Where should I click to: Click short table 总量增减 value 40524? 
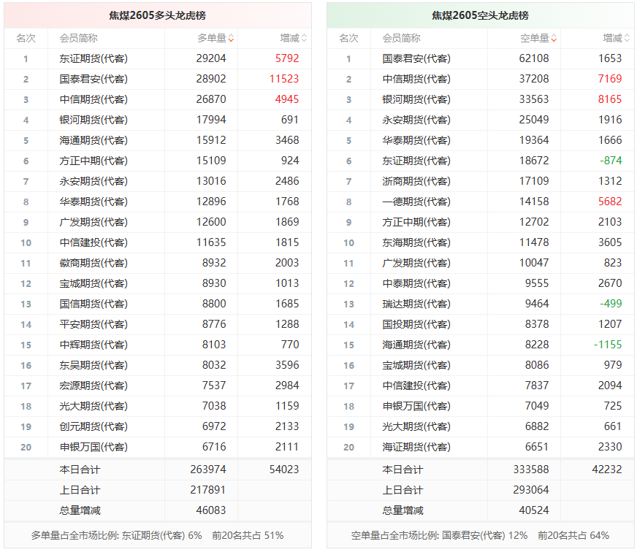[534, 510]
